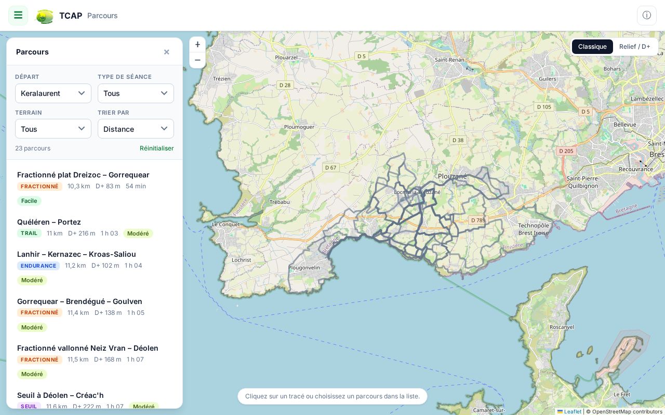Image resolution: width=665 pixels, height=415 pixels.
Task: Click the Le Conquet label on the map
Action: coord(226,225)
